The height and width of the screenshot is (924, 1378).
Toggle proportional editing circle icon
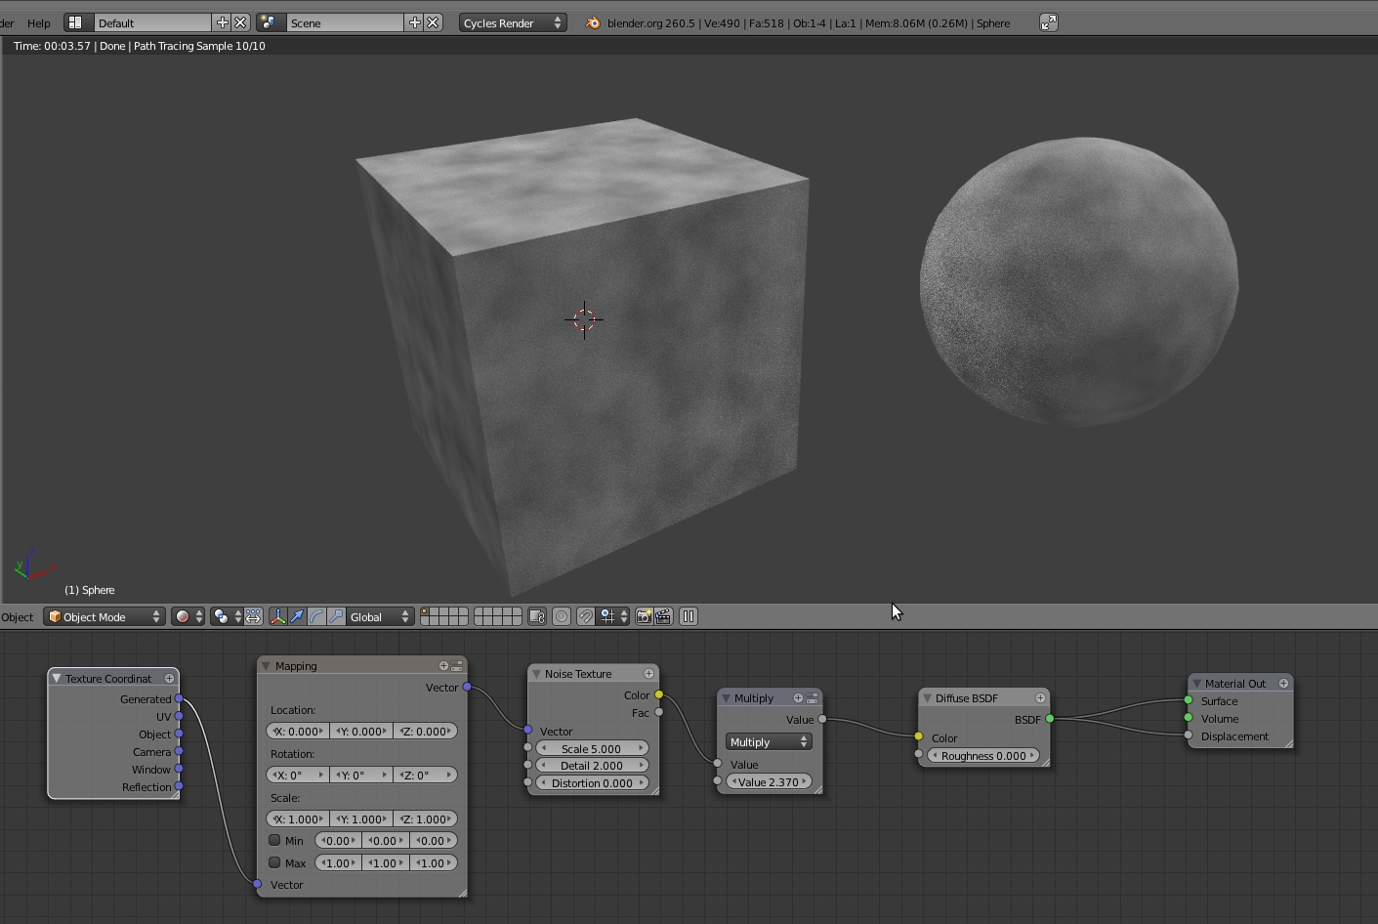[x=562, y=616]
